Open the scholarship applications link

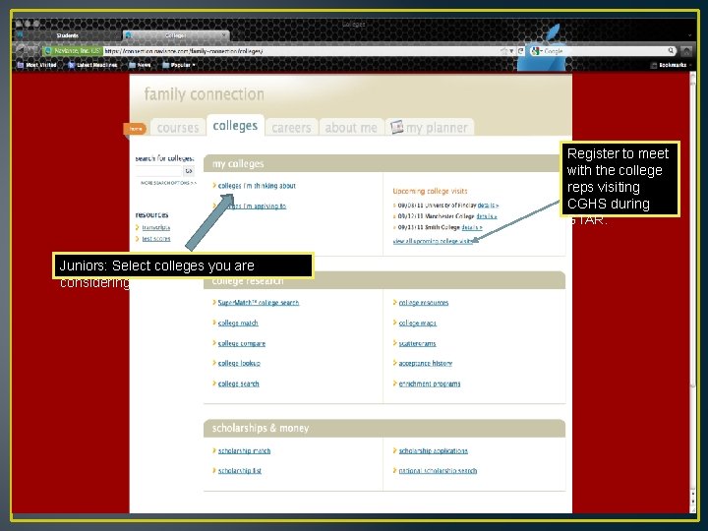(x=433, y=450)
